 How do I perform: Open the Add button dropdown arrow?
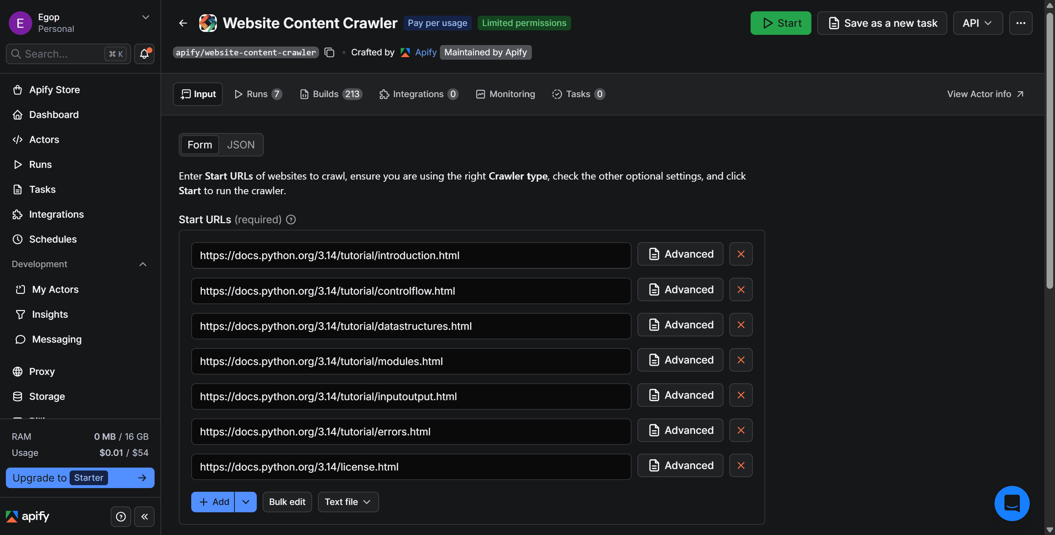pyautogui.click(x=246, y=502)
